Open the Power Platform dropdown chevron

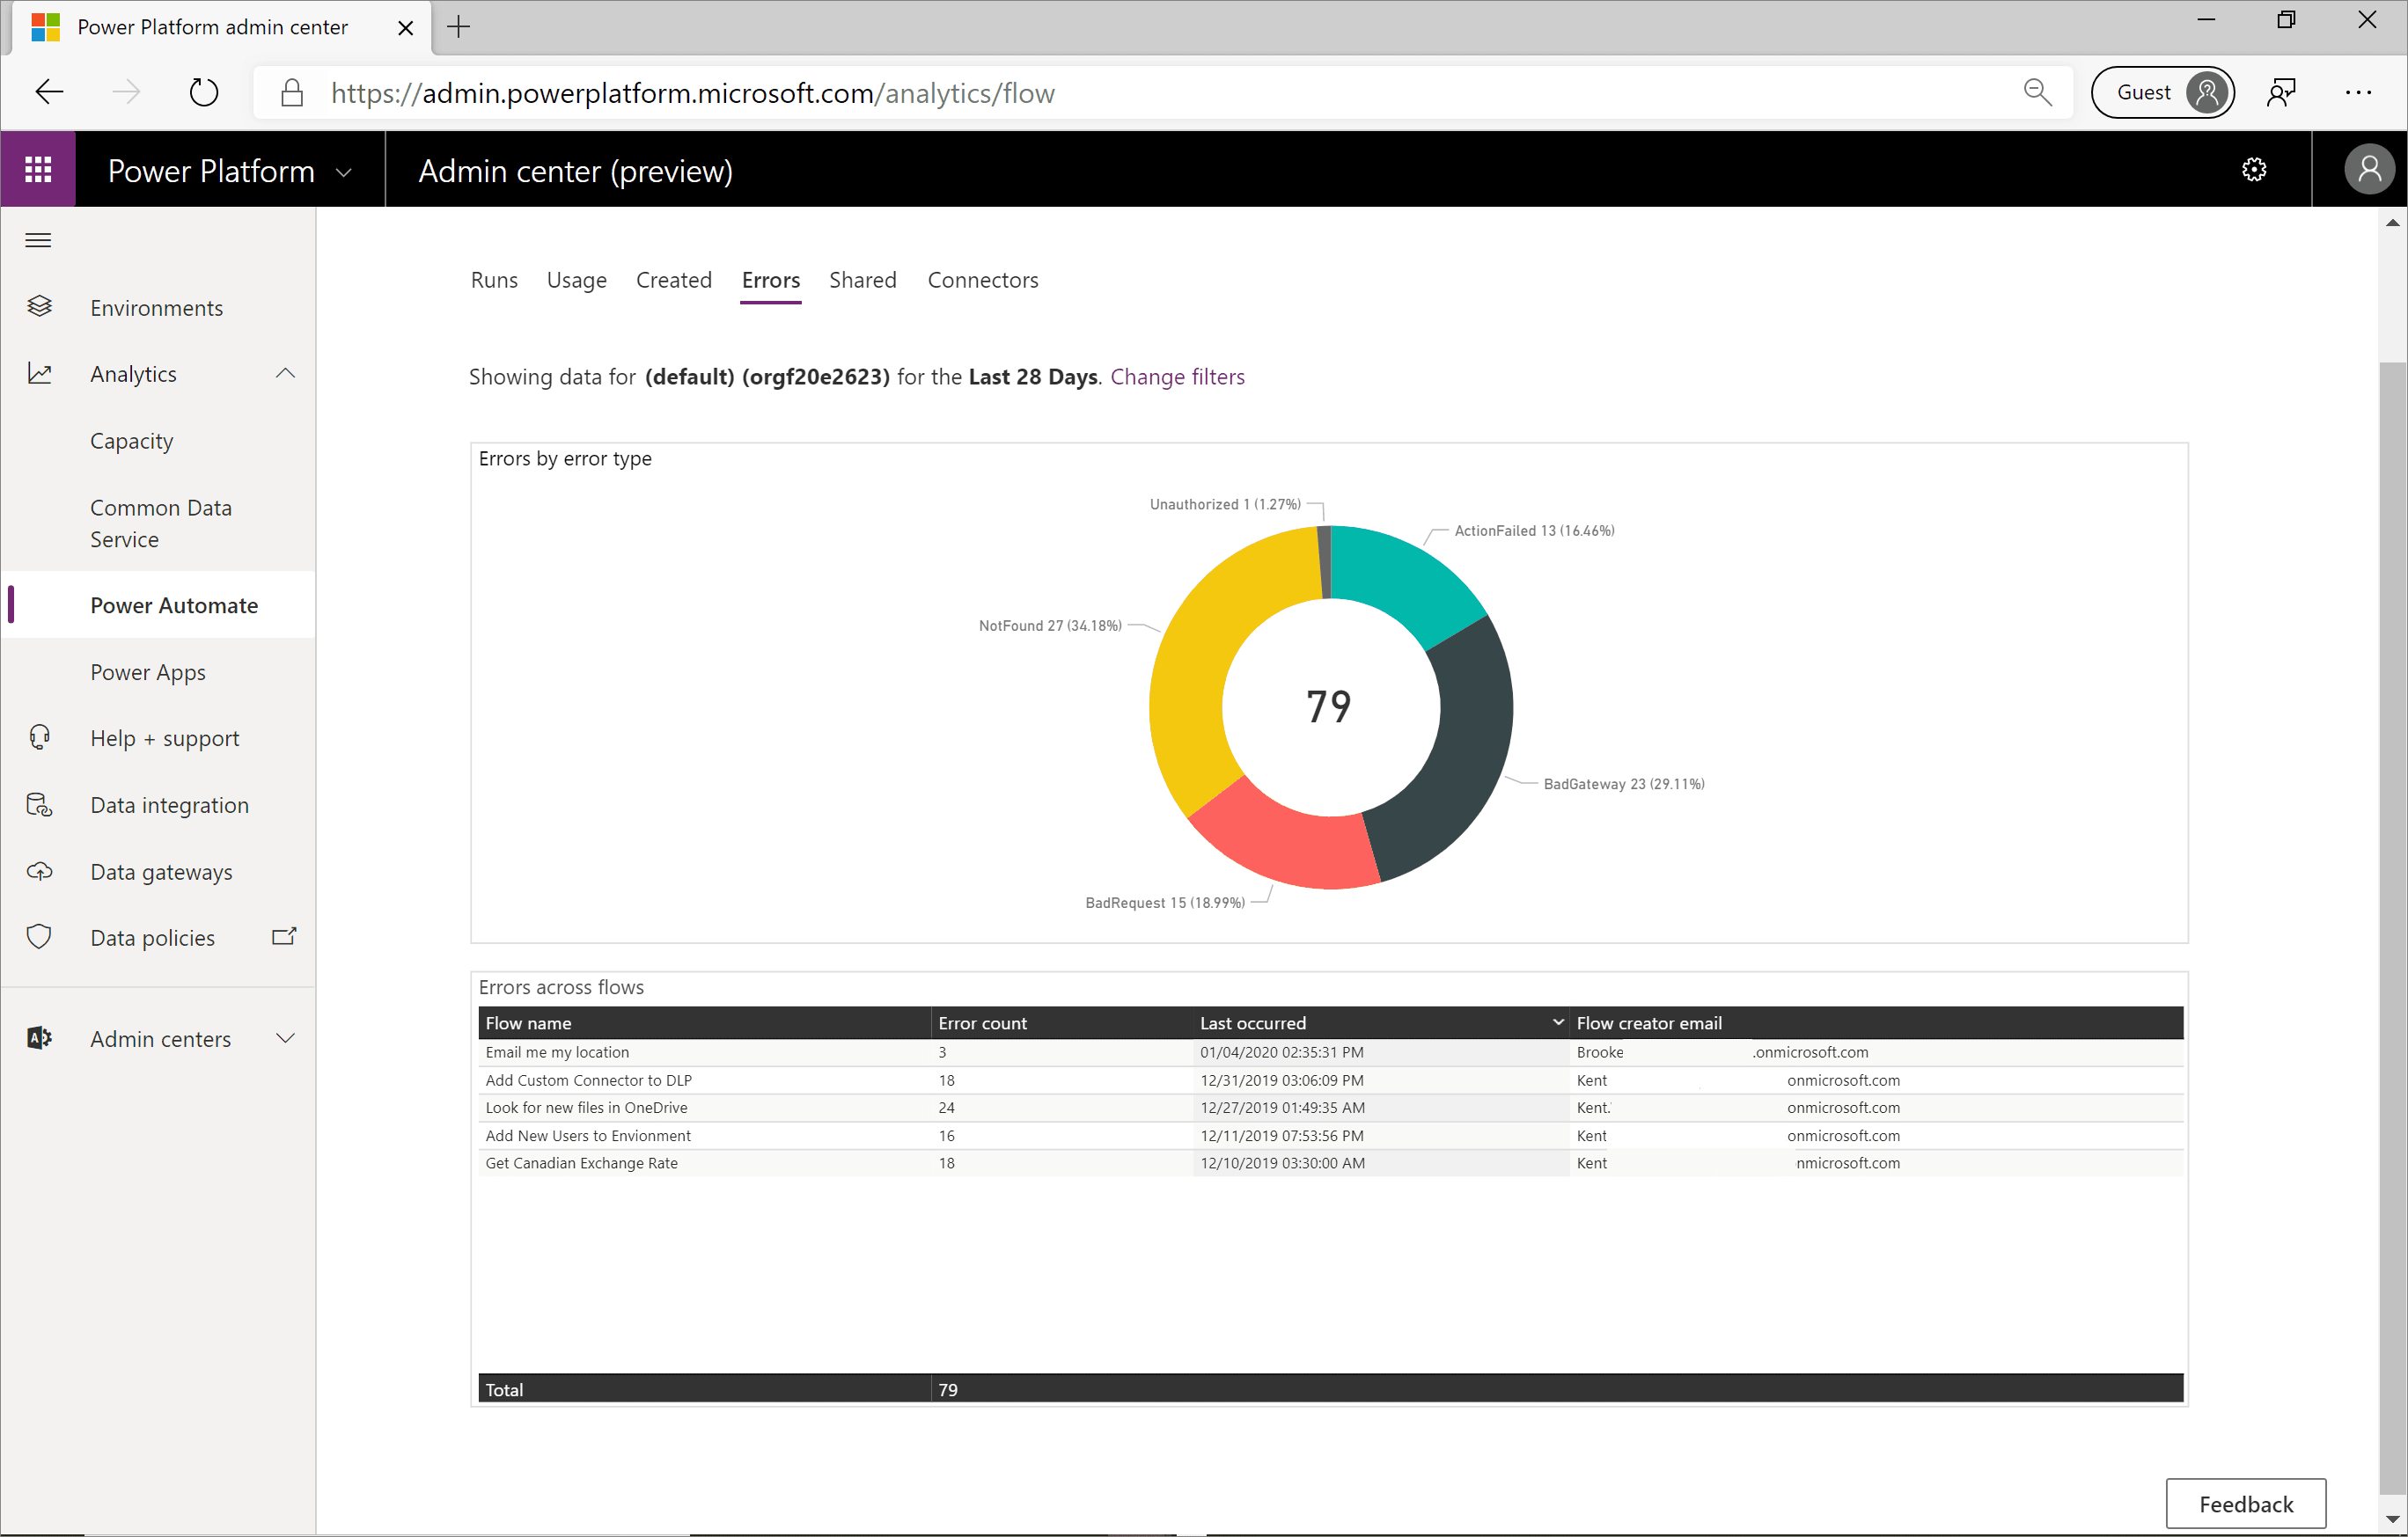pyautogui.click(x=344, y=172)
